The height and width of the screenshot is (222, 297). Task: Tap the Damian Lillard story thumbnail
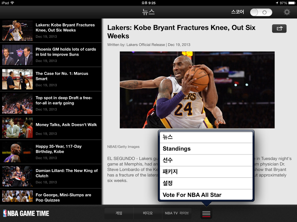(17, 176)
